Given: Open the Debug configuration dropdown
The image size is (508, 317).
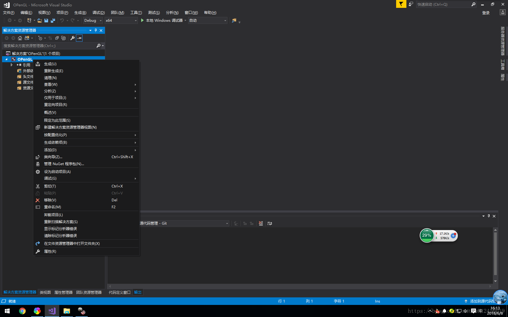Looking at the screenshot, I should tap(93, 21).
